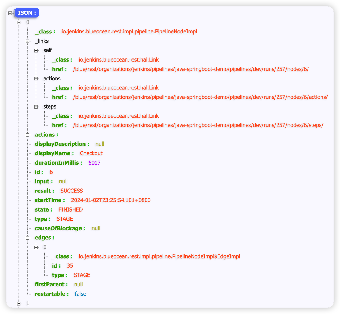Click the input null value
The height and width of the screenshot is (314, 340).
point(63,182)
